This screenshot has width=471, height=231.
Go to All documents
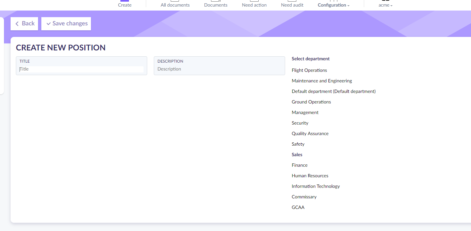[175, 5]
